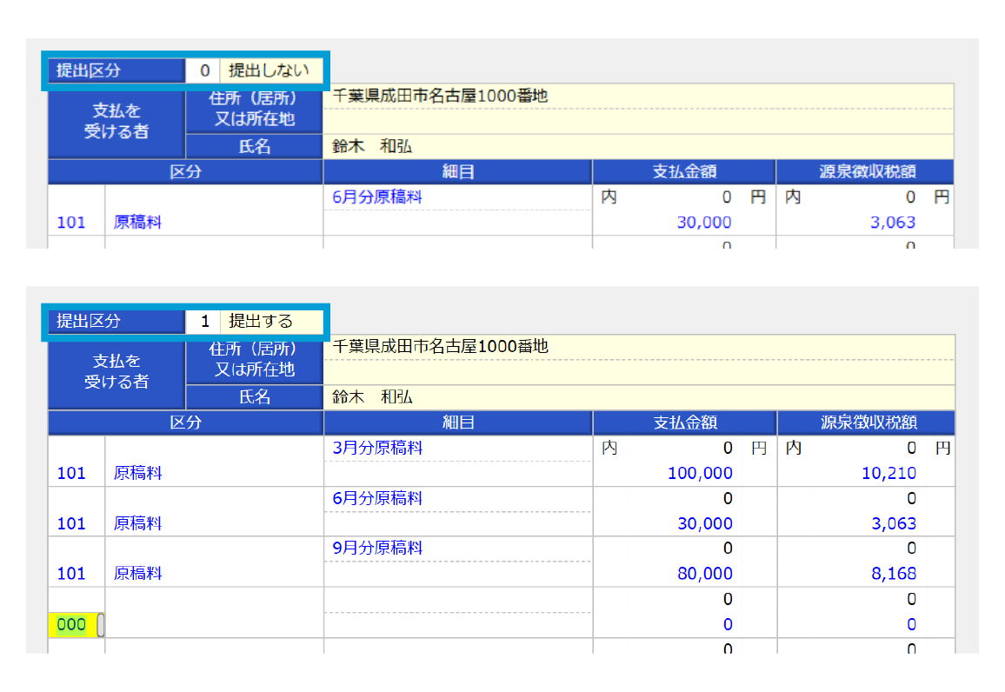This screenshot has width=1005, height=692.
Task: Click 原稿料 category in the 9月分原稿料 row
Action: pos(138,574)
